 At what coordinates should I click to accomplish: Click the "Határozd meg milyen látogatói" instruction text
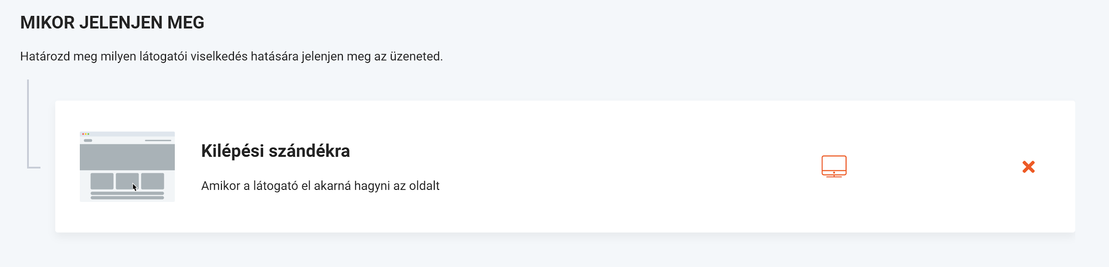click(x=231, y=57)
